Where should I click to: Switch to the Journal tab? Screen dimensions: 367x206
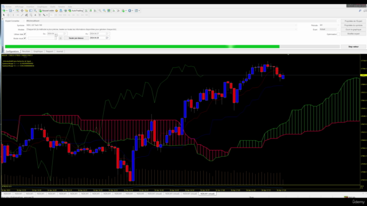(60, 51)
